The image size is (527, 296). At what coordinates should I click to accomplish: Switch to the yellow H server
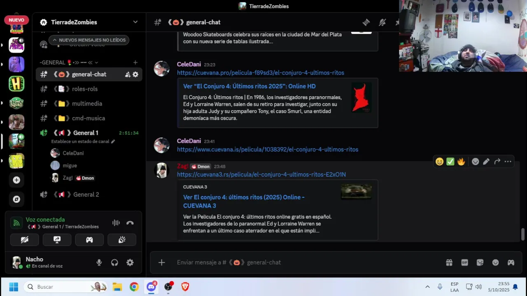16,84
